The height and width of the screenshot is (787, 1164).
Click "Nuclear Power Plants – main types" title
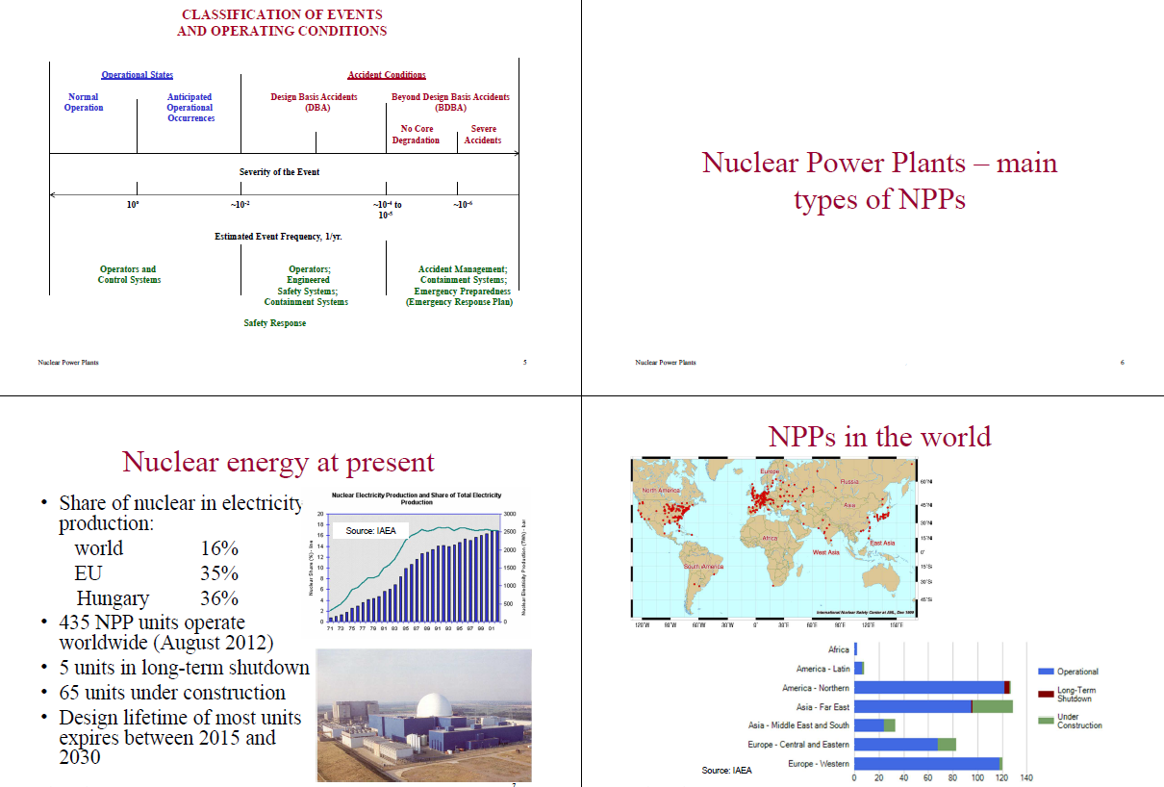879,180
